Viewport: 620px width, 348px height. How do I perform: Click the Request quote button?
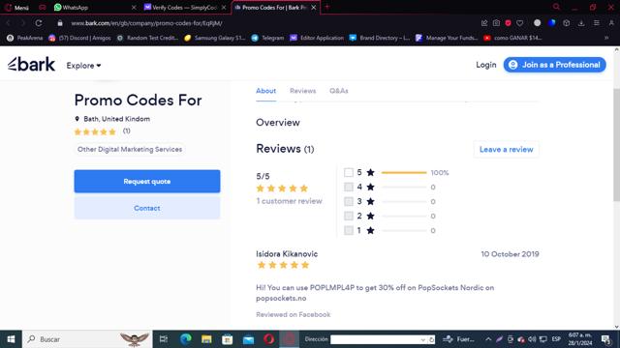(147, 182)
